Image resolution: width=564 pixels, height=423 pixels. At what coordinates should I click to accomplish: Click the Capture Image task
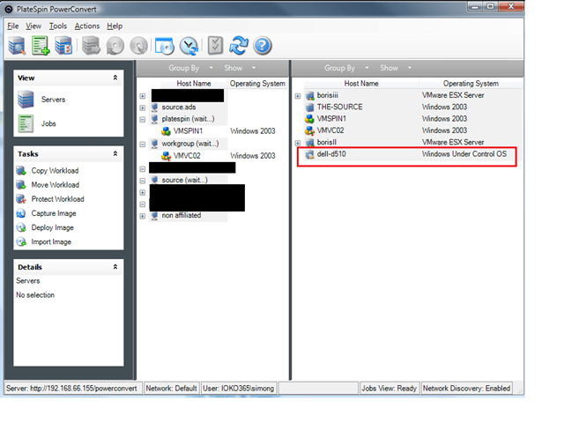point(53,213)
